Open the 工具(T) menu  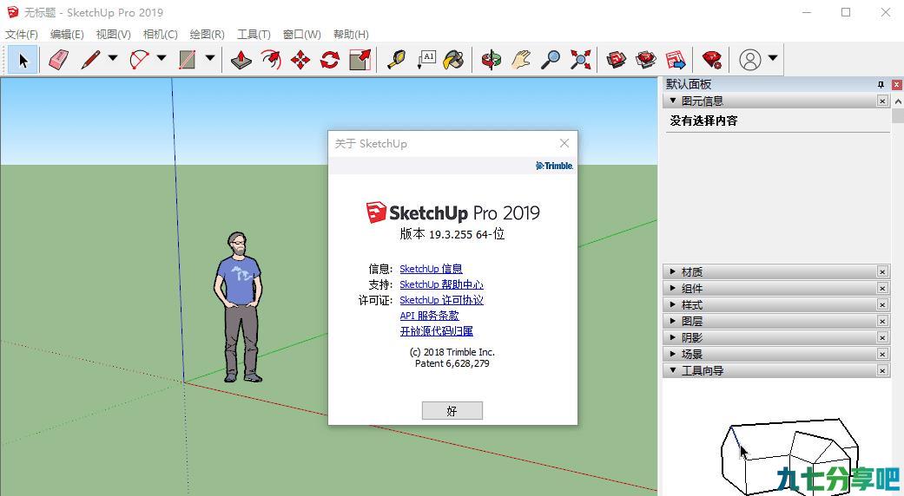(x=254, y=35)
